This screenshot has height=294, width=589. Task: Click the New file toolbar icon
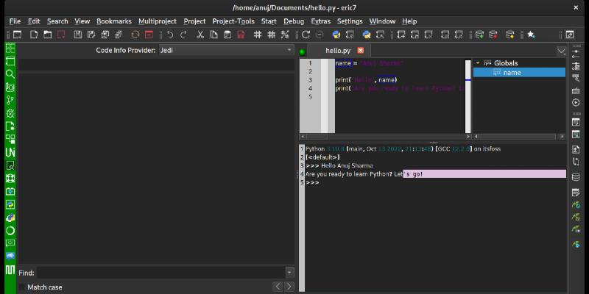[35, 35]
